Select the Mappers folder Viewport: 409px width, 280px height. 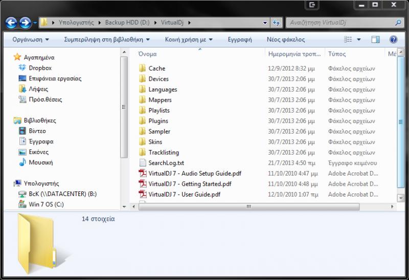[155, 100]
